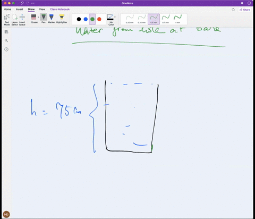This screenshot has width=255, height=219.
Task: Choose the 0.25 mm pen thickness
Action: 130,19
